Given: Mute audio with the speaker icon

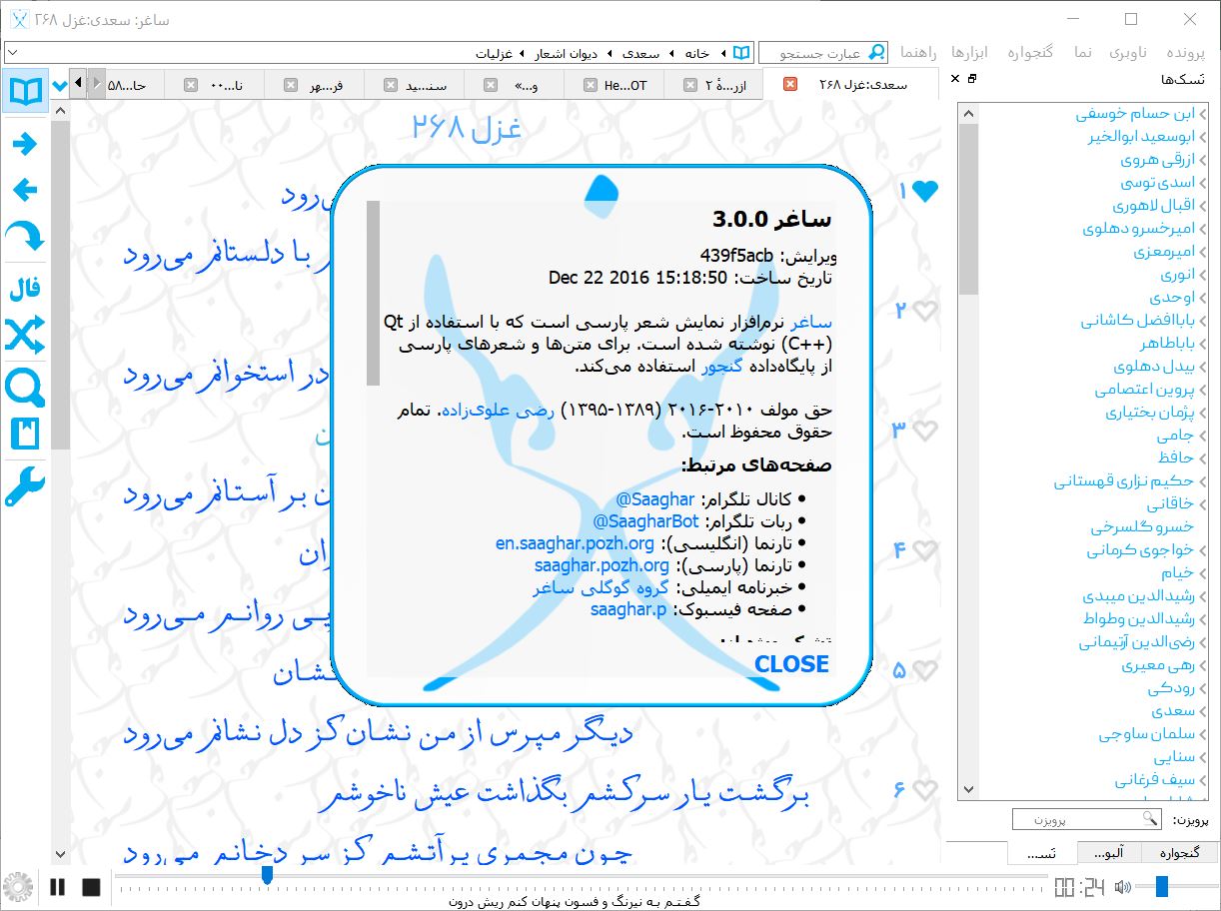Looking at the screenshot, I should coord(1124,886).
